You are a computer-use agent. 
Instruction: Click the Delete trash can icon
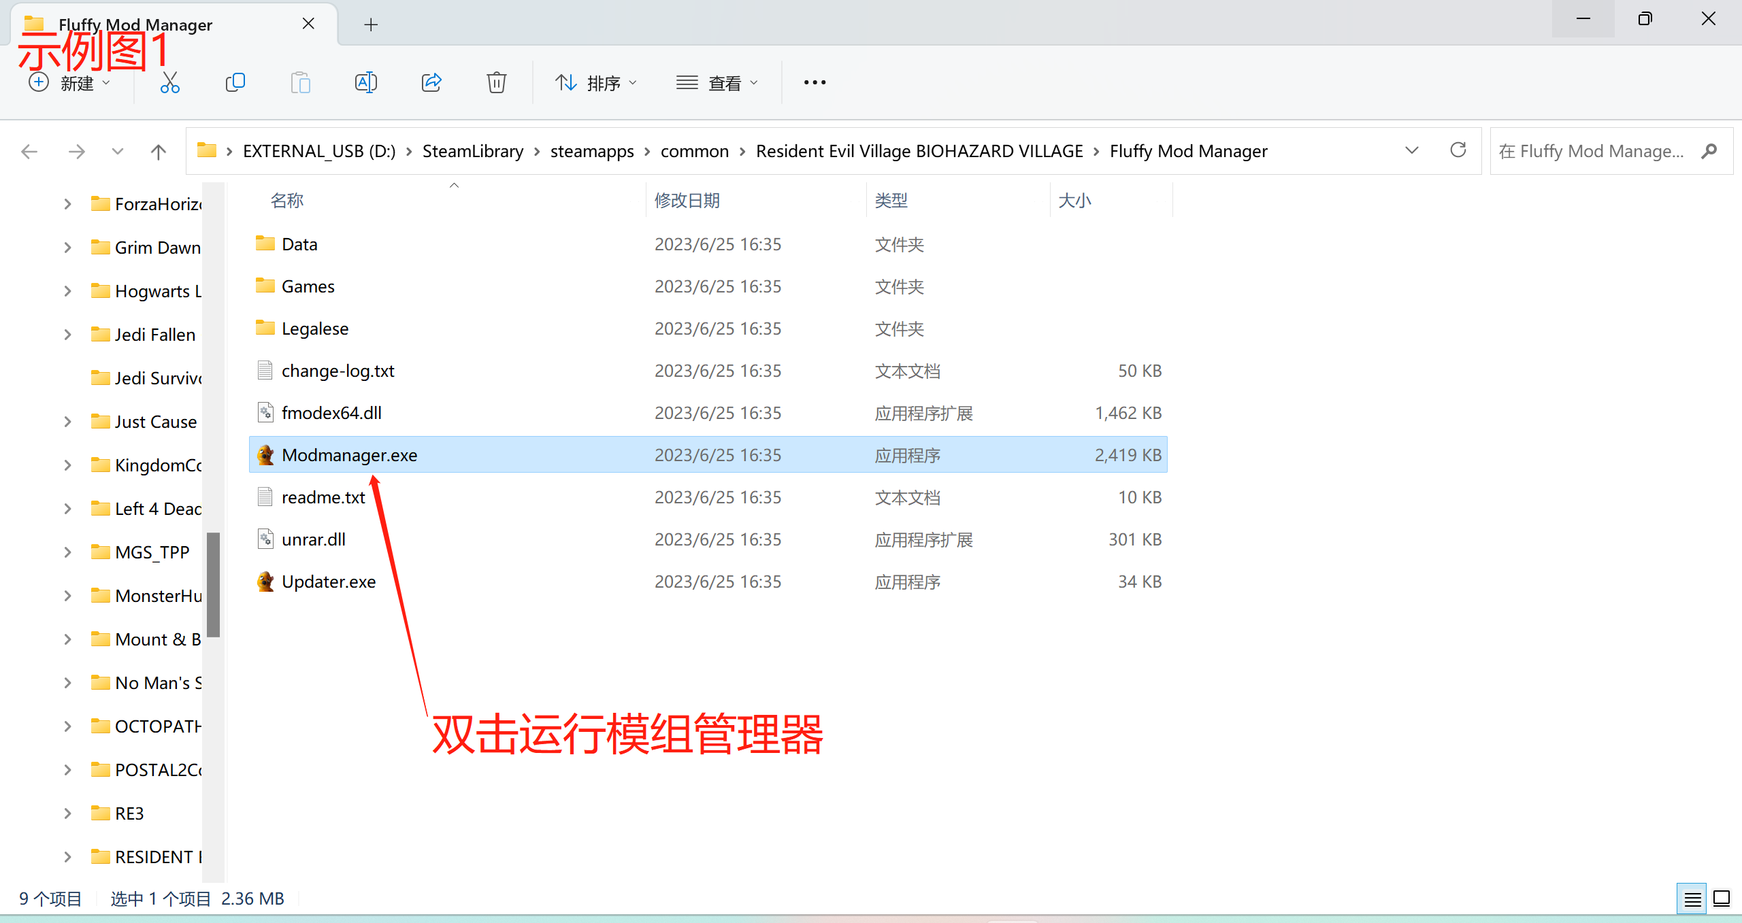coord(496,83)
